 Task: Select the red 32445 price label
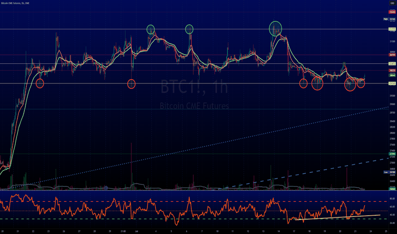pos(392,12)
